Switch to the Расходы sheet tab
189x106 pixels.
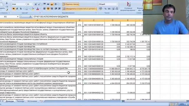(x=20, y=101)
